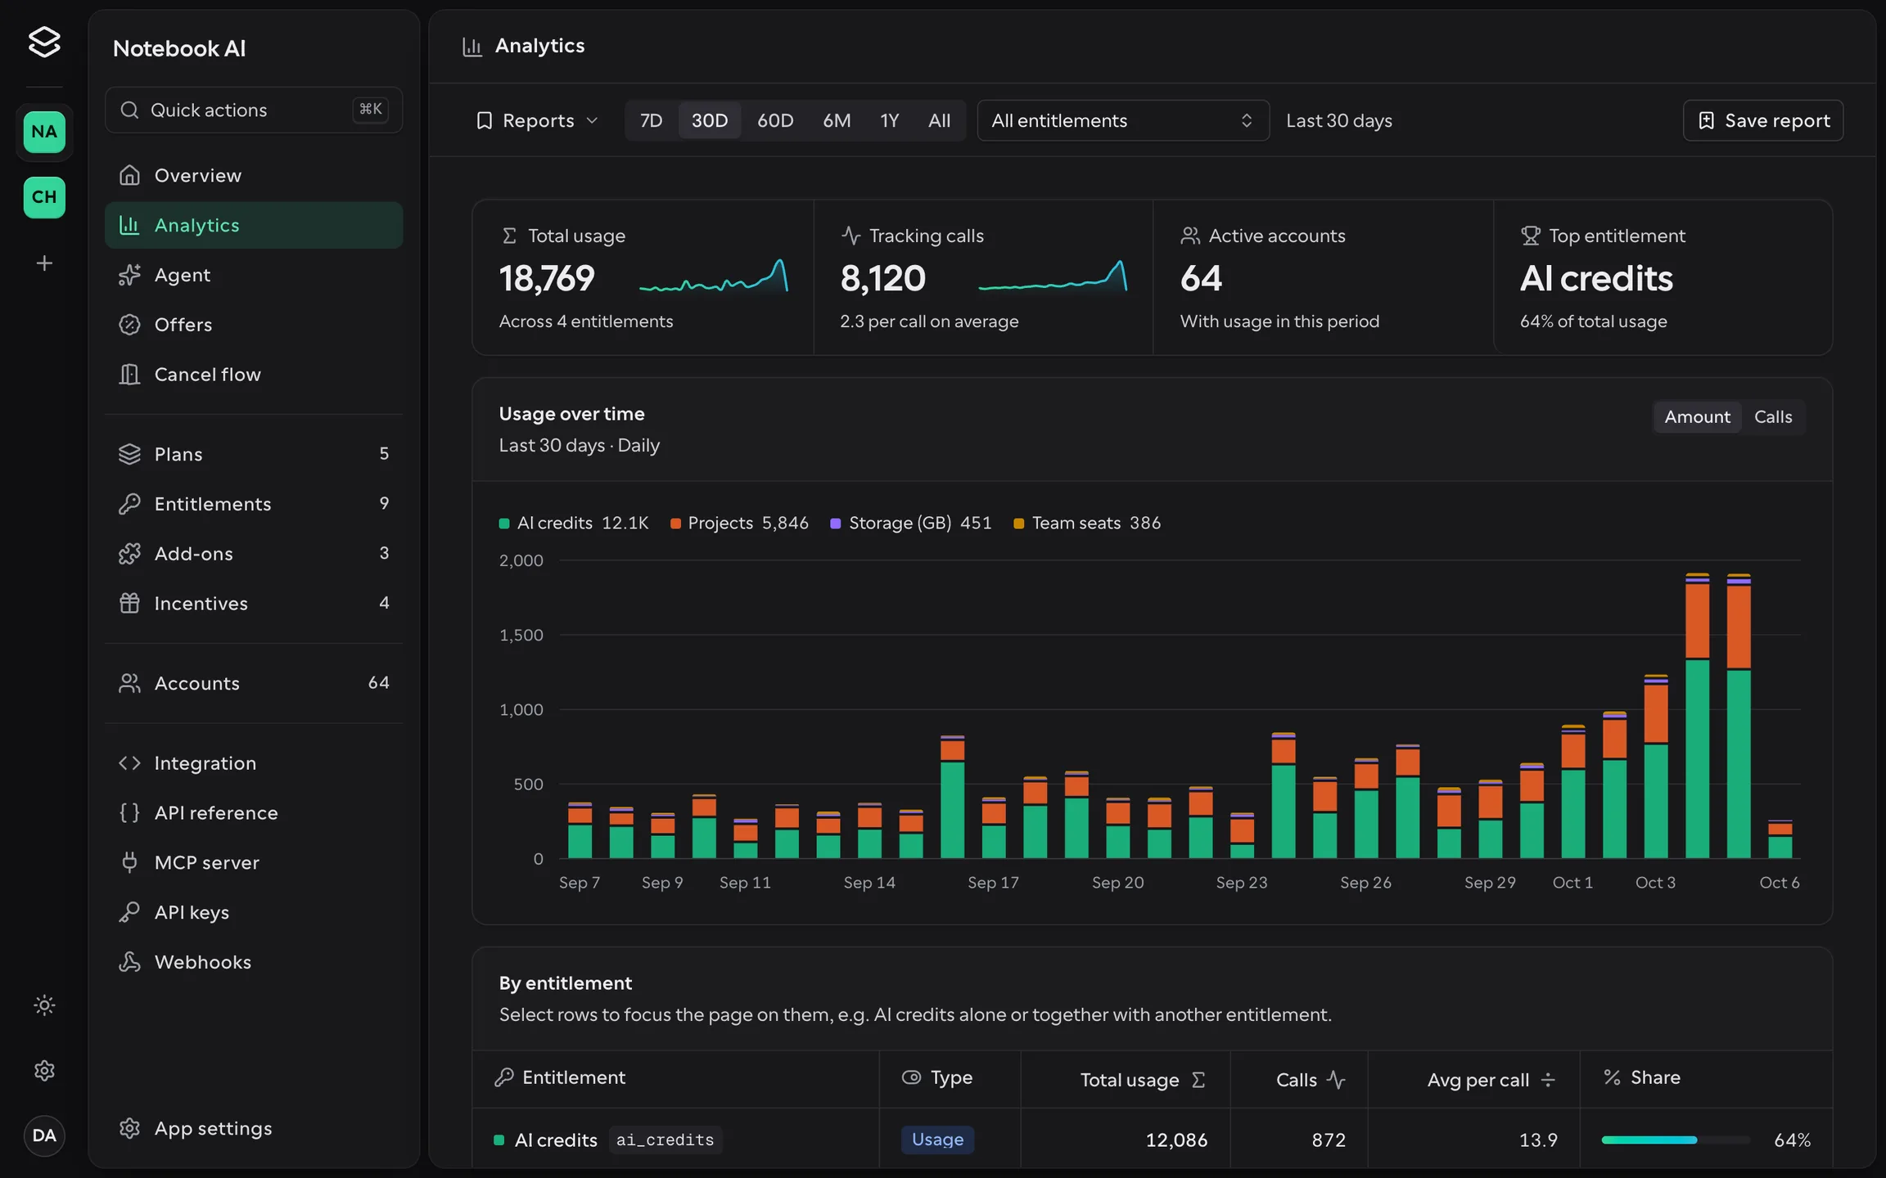Image resolution: width=1886 pixels, height=1178 pixels.
Task: Click the MCP server plug icon
Action: coord(129,862)
